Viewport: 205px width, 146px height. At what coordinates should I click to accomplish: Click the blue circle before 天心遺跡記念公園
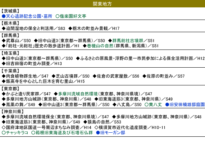tap(4, 16)
